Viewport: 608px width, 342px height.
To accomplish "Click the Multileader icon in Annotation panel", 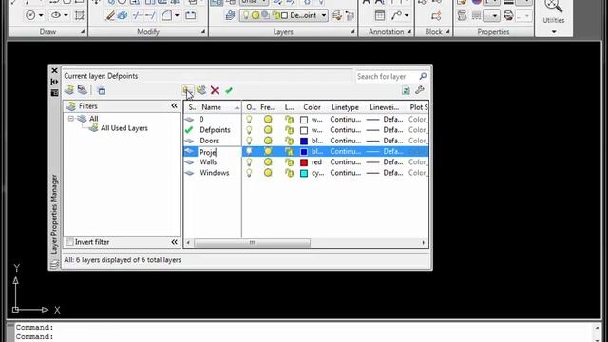I will 396,15.
